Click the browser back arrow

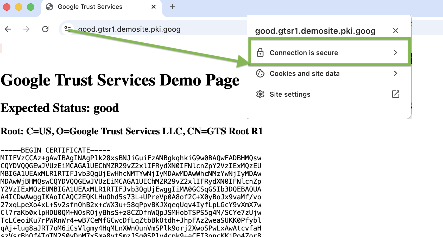pyautogui.click(x=8, y=29)
